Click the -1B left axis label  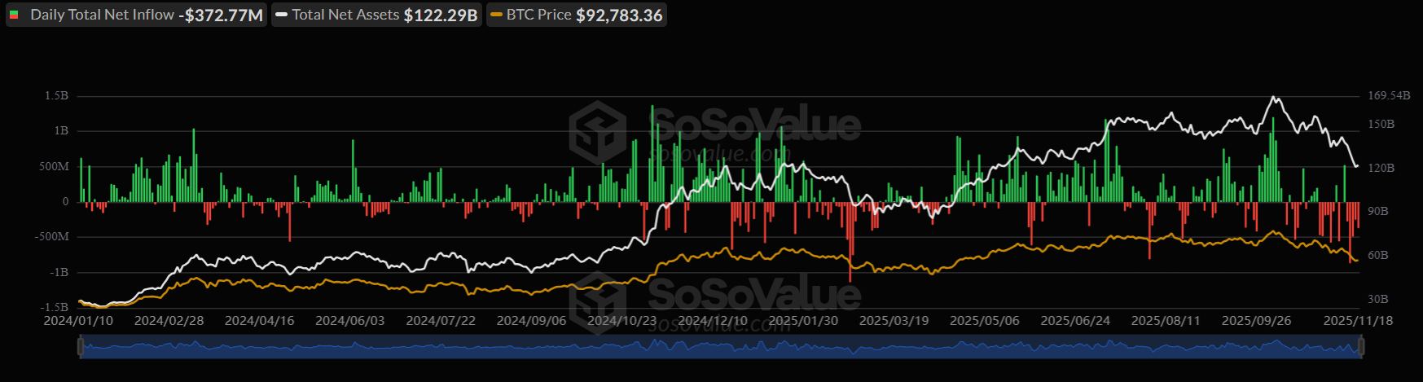point(59,273)
